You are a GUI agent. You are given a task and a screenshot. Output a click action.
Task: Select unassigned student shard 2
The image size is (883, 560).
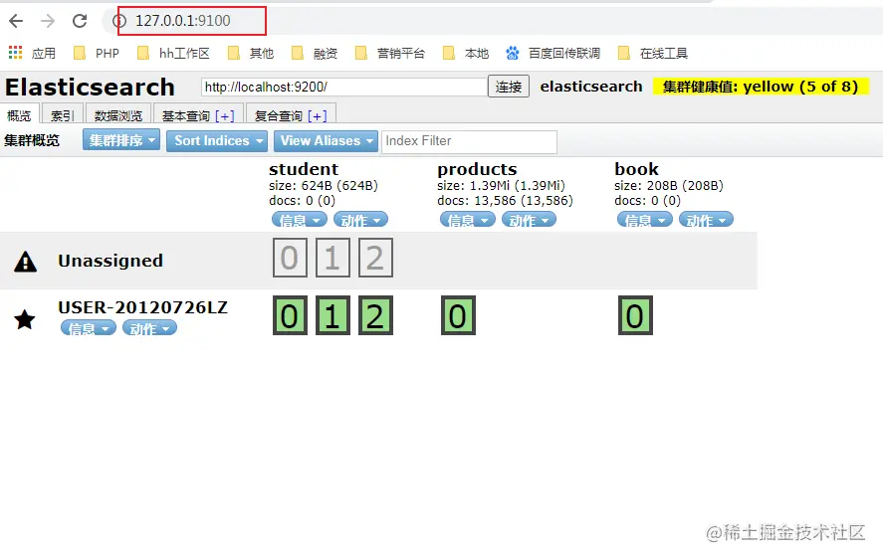(x=375, y=258)
